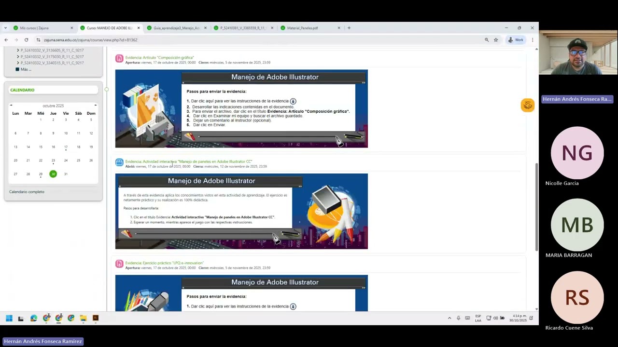Viewport: 618px width, 347px height.
Task: Open Task View on the taskbar
Action: pyautogui.click(x=21, y=318)
